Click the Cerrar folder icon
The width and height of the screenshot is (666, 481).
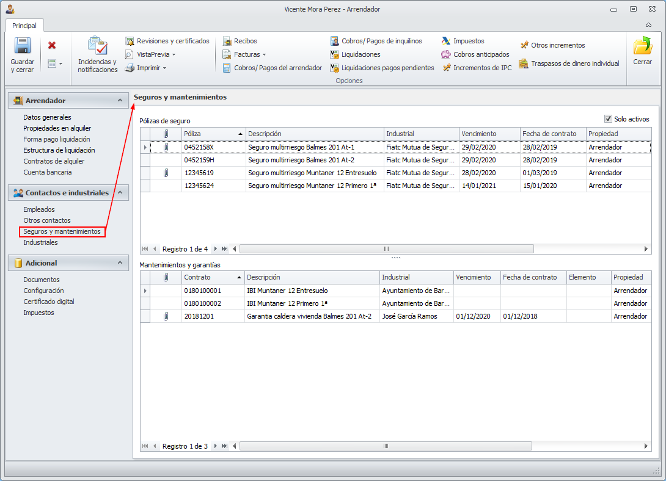point(642,47)
